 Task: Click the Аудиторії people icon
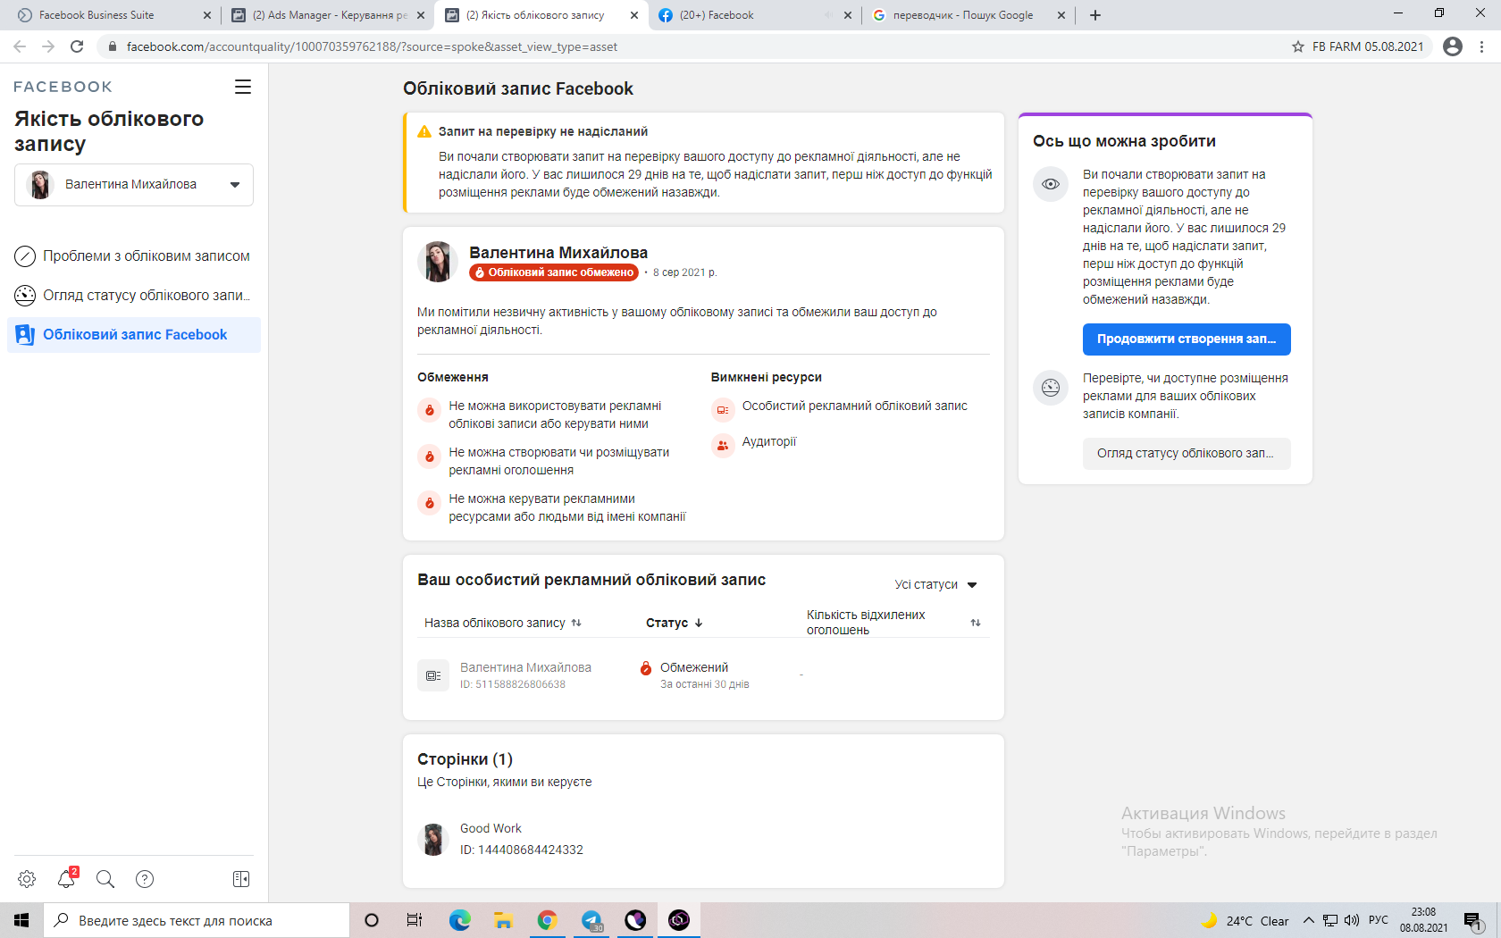(x=723, y=445)
